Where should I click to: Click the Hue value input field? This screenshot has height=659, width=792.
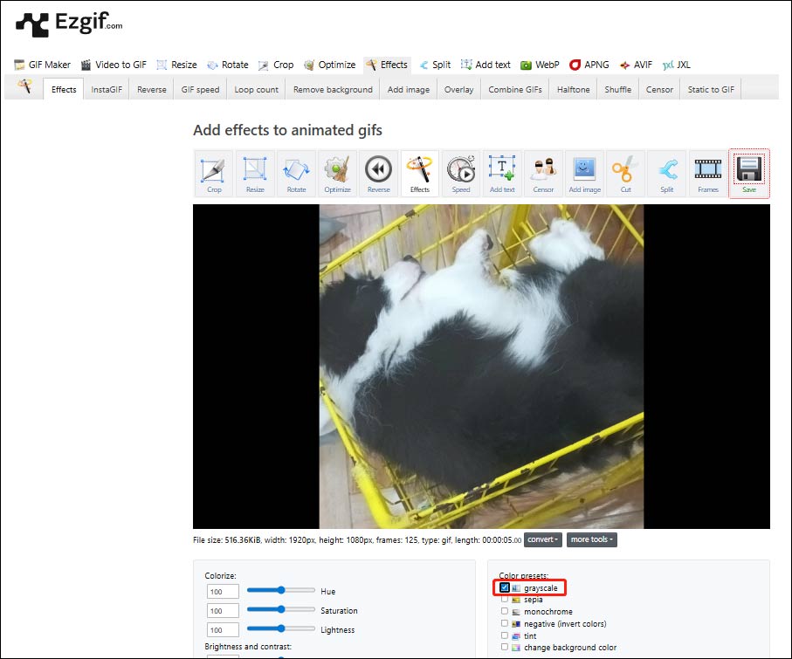(222, 591)
